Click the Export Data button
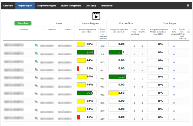This screenshot has width=193, height=126. [23, 23]
